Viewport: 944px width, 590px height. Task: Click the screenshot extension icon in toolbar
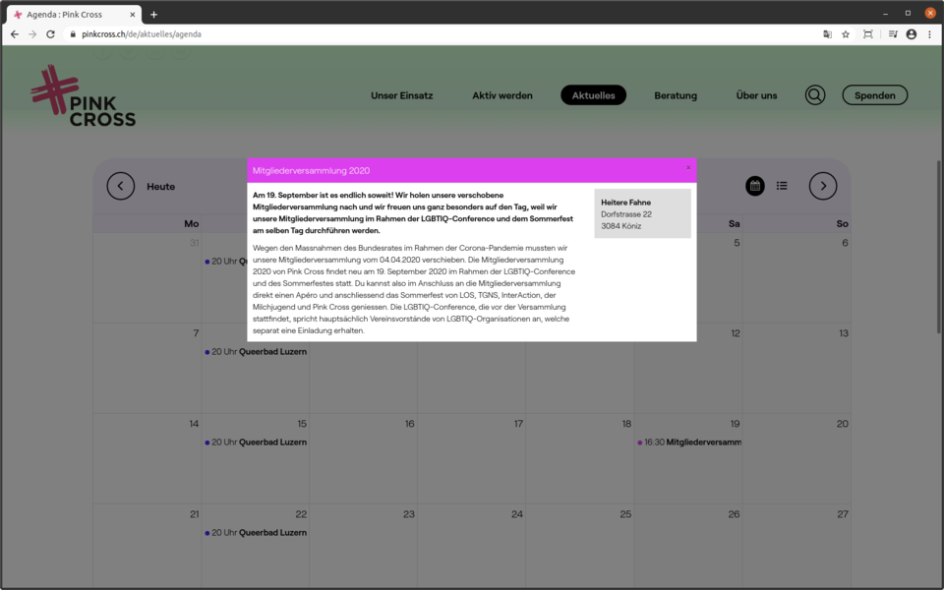867,34
